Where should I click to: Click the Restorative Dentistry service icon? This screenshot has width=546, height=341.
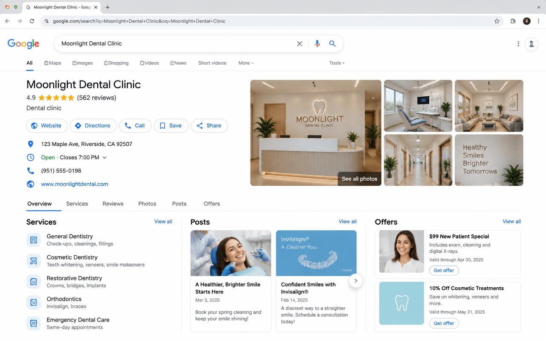33,282
